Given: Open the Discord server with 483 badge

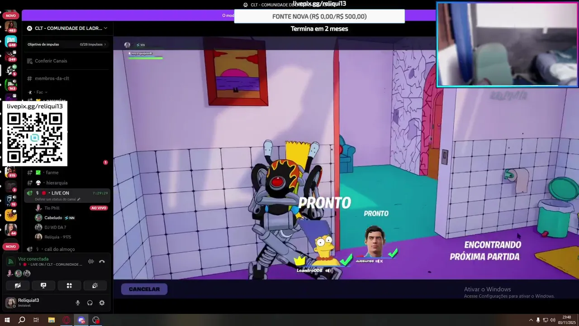Looking at the screenshot, I should pos(11,26).
